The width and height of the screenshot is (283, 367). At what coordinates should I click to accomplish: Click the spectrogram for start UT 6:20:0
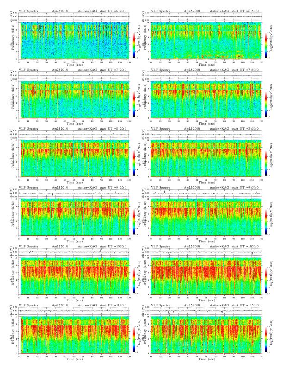(x=75, y=41)
